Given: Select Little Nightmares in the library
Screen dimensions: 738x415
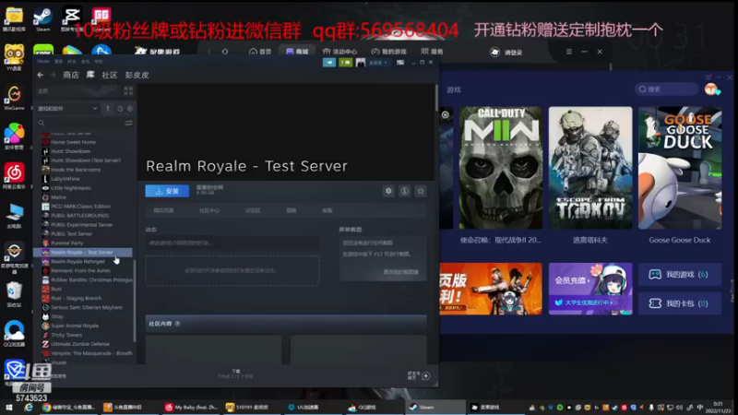Looking at the screenshot, I should (71, 188).
